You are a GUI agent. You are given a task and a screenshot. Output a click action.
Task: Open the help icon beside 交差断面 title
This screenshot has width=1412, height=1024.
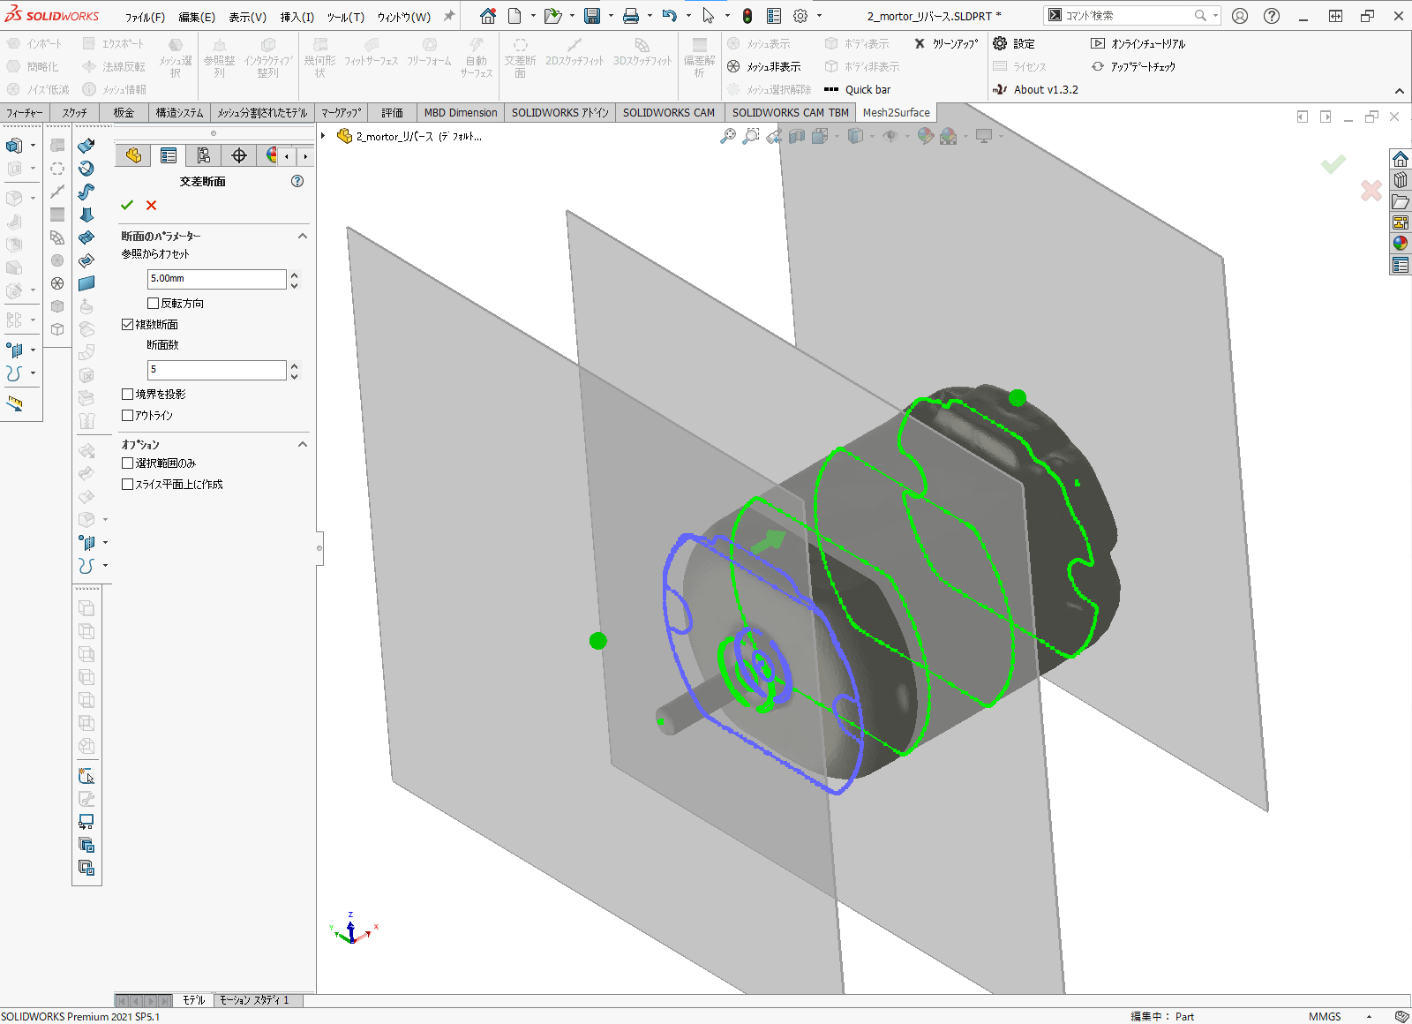coord(297,181)
